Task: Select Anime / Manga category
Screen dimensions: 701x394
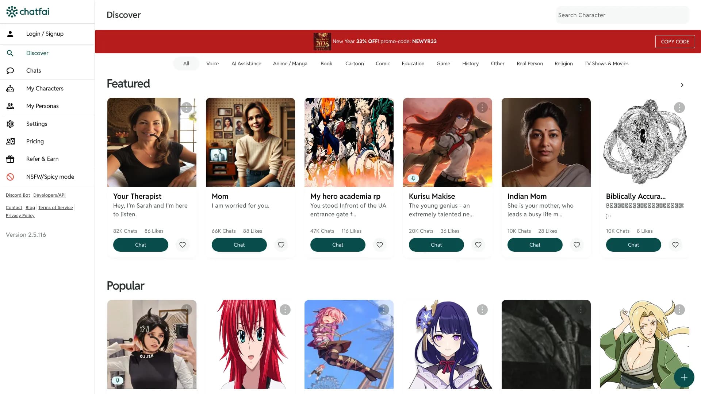Action: pos(290,63)
